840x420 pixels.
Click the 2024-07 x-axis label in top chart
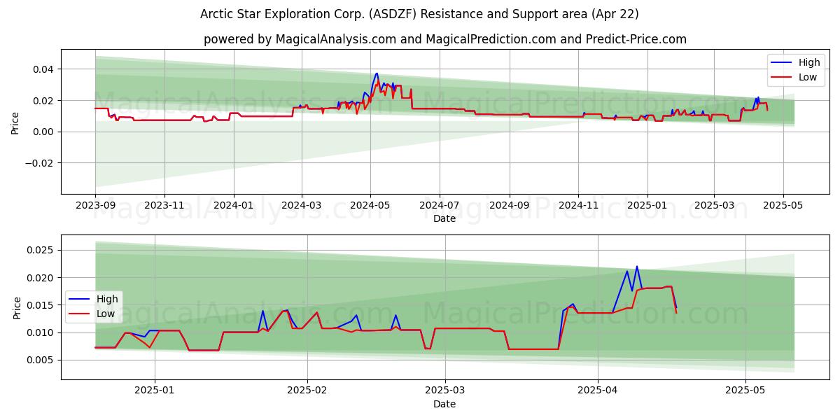click(439, 205)
